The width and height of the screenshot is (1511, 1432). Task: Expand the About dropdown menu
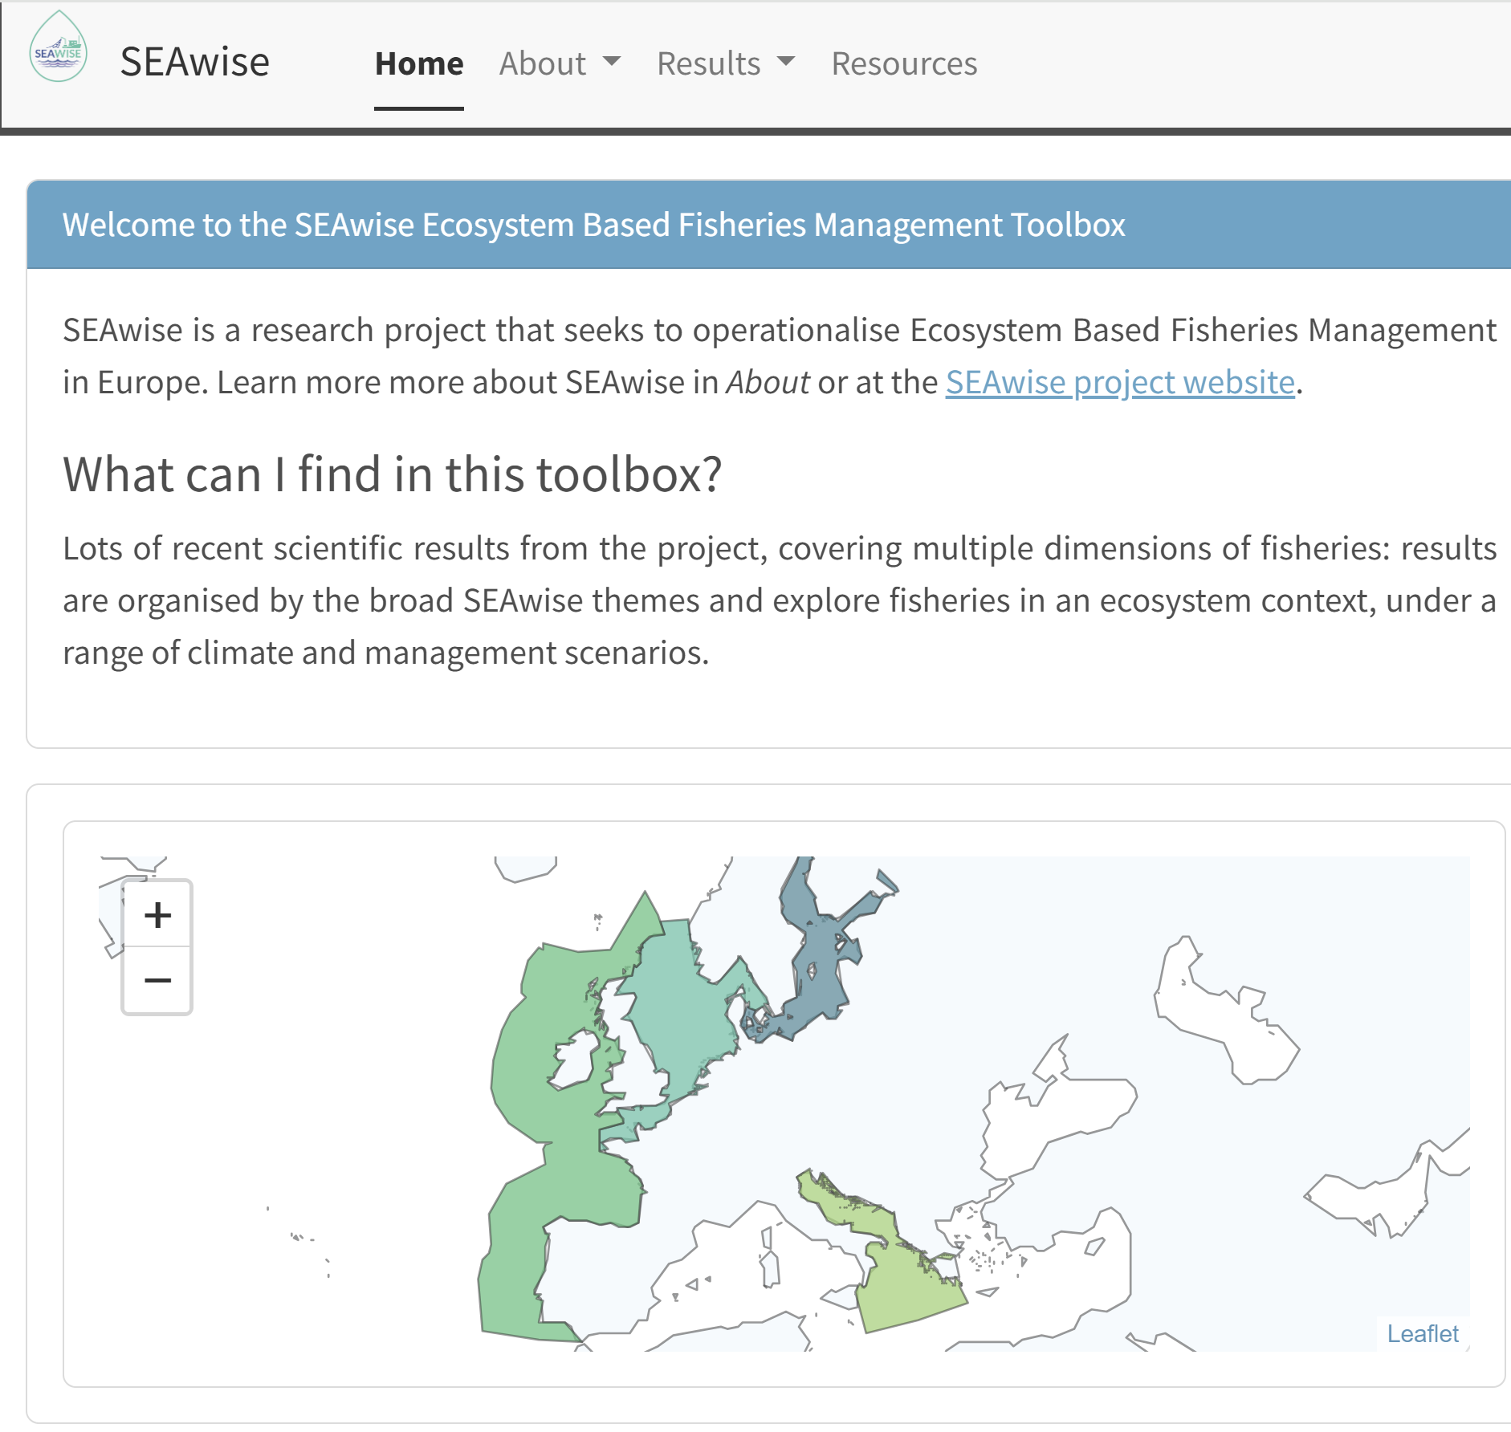[560, 63]
